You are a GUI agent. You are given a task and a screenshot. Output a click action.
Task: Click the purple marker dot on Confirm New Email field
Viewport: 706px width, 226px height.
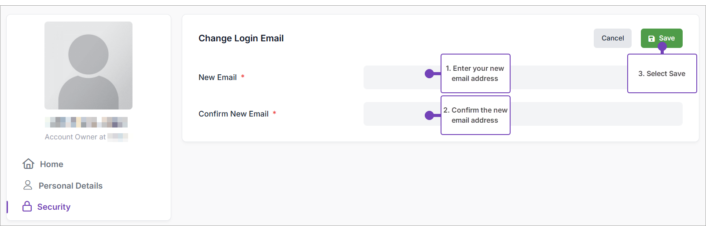tap(429, 115)
